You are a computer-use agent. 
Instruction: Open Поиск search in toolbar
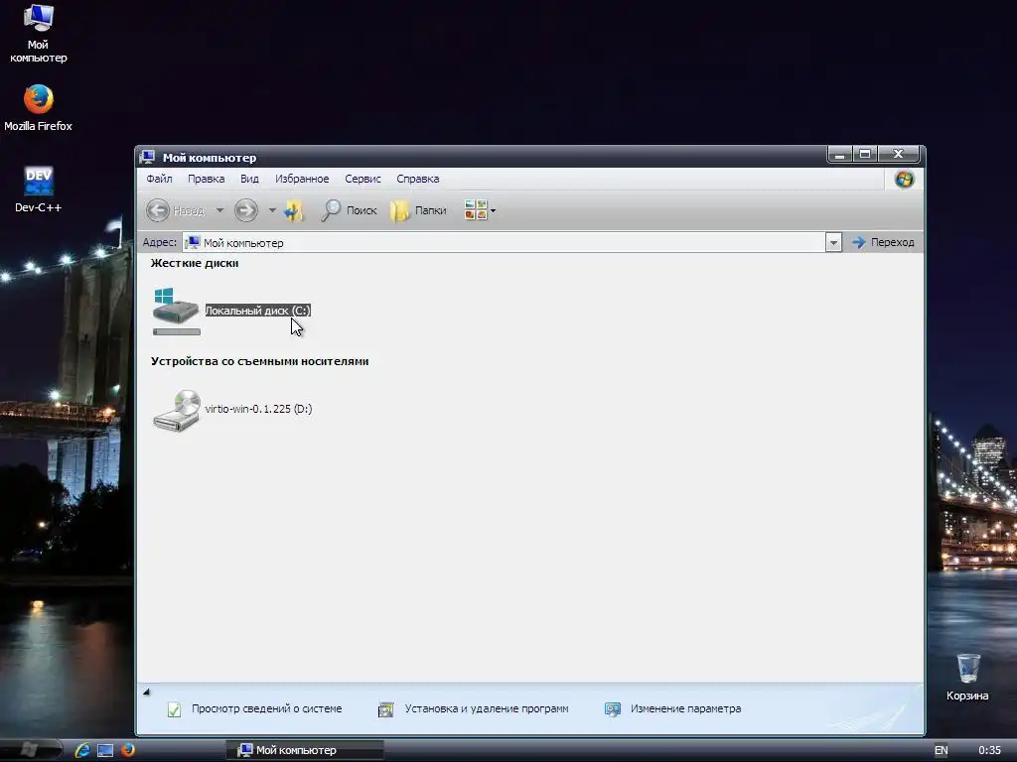click(349, 210)
